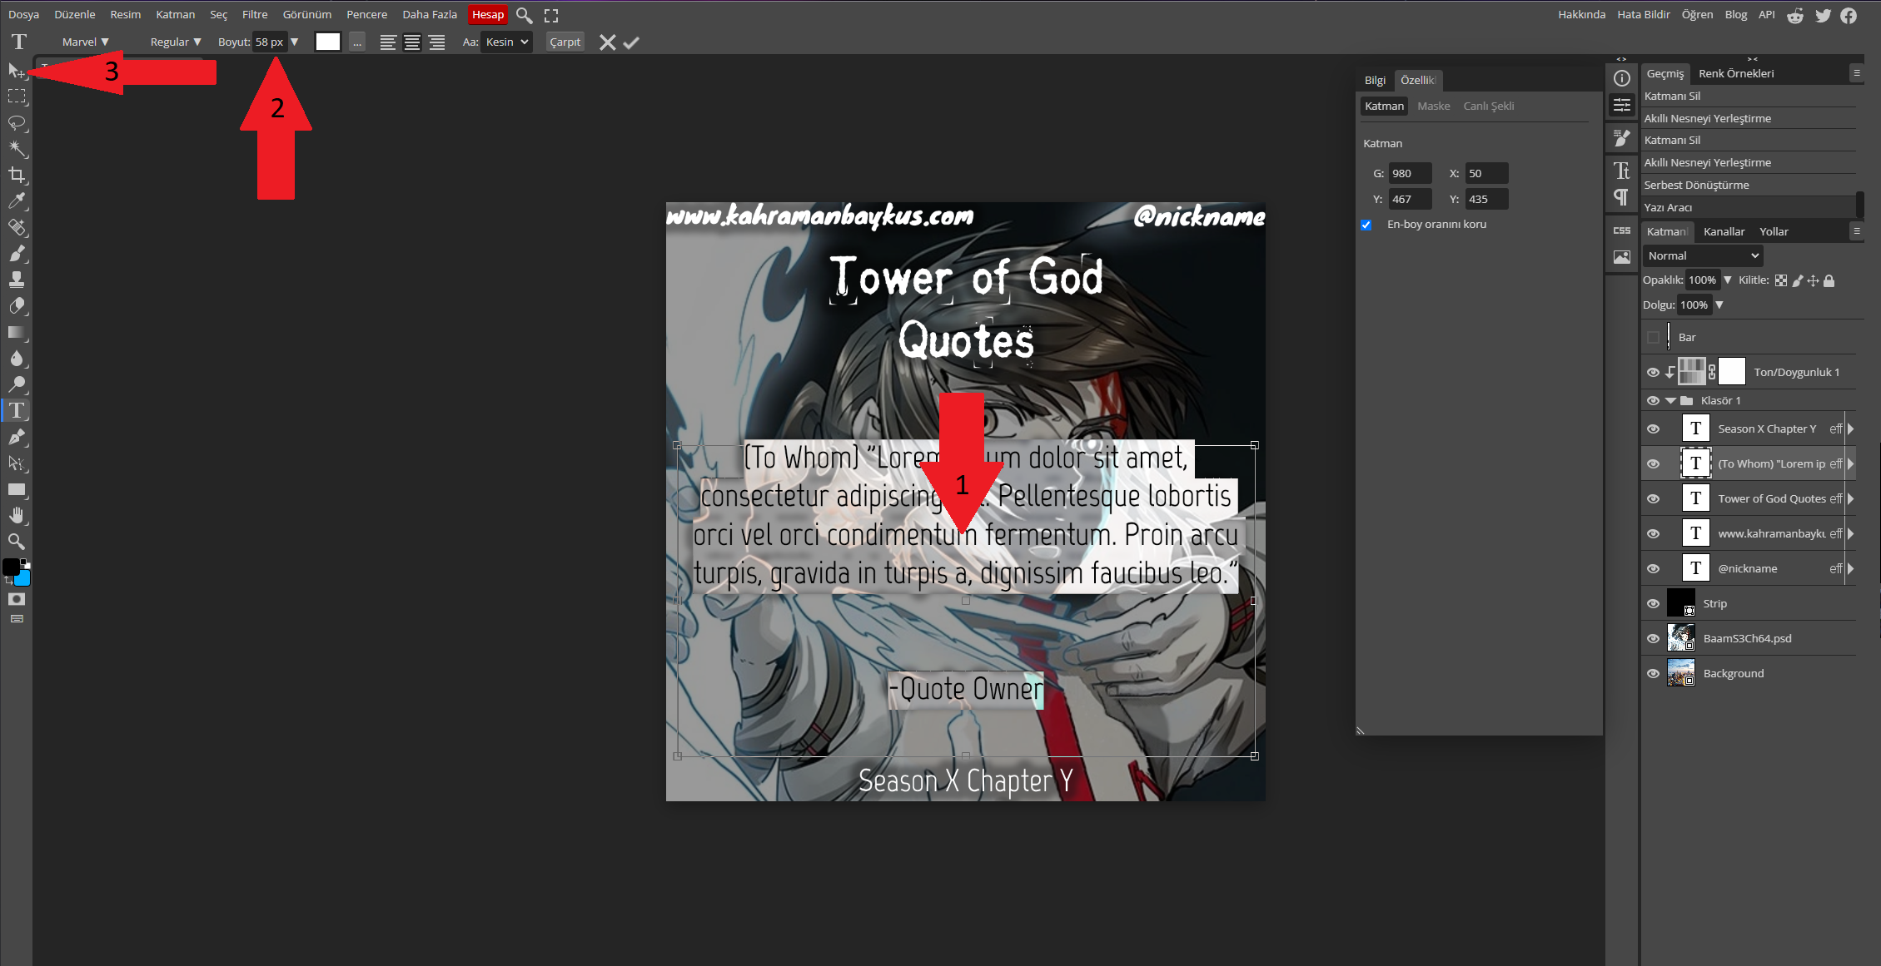This screenshot has height=966, width=1881.
Task: Open the Info panel icon
Action: point(1622,78)
